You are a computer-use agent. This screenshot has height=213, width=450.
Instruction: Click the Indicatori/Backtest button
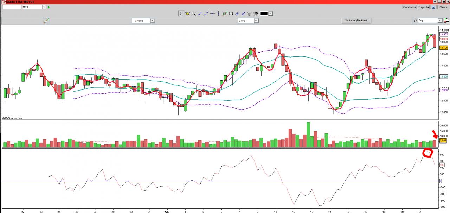click(x=356, y=20)
